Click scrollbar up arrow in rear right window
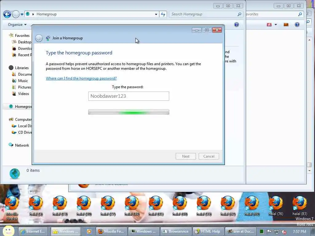The height and width of the screenshot is (236, 315). coord(309,40)
